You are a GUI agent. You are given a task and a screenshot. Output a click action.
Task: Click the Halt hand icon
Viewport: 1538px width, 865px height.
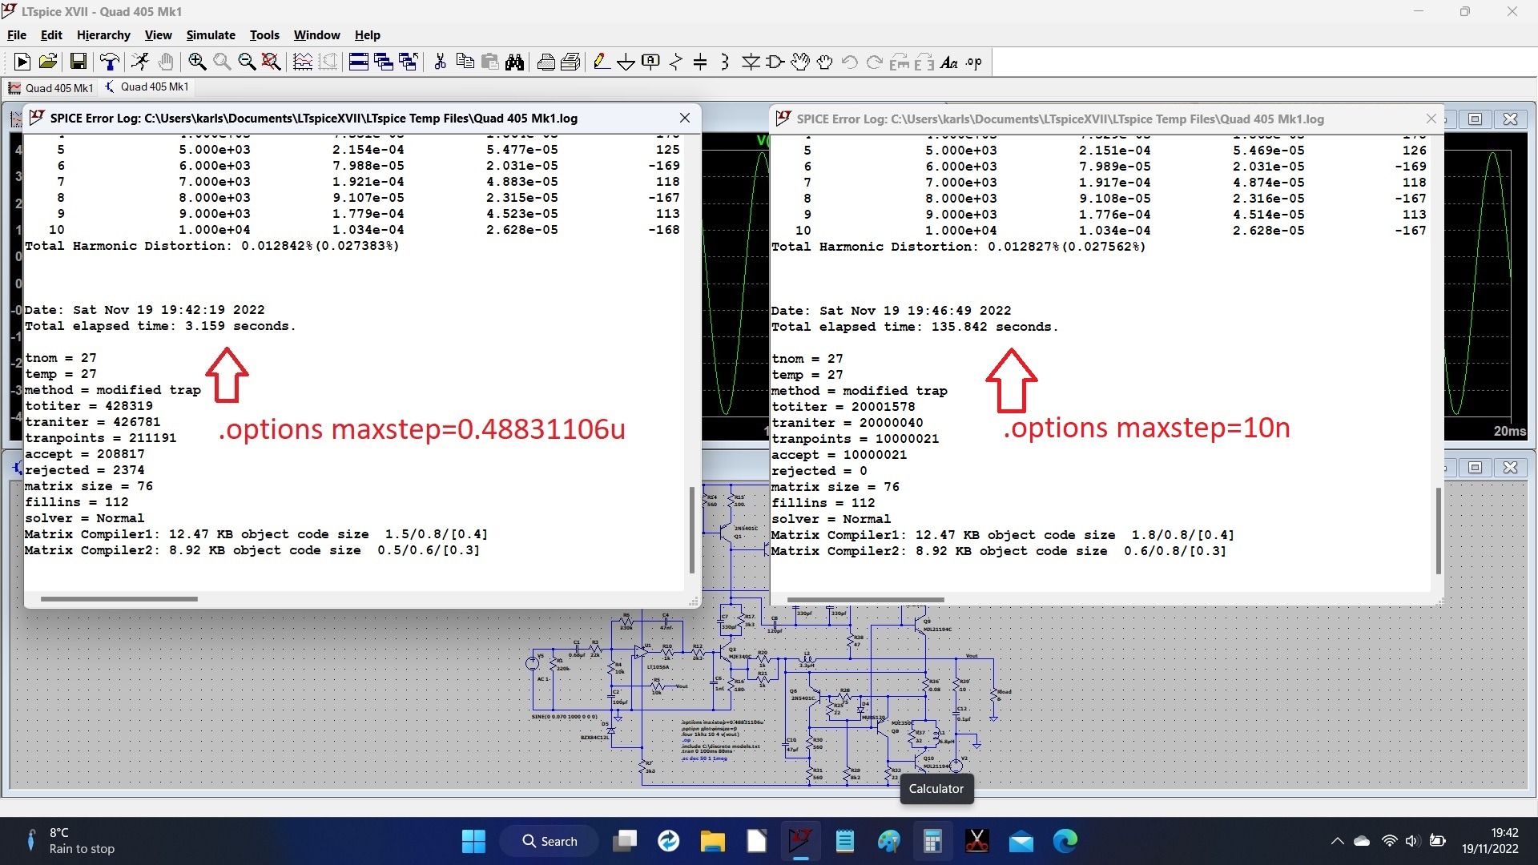tap(166, 62)
